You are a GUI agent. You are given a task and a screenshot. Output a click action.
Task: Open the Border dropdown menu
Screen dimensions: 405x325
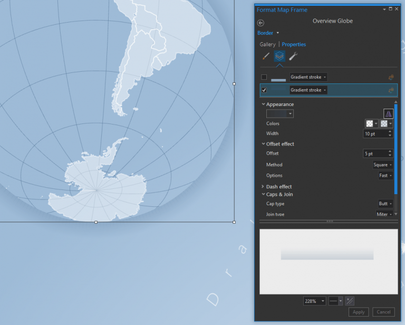pyautogui.click(x=268, y=33)
